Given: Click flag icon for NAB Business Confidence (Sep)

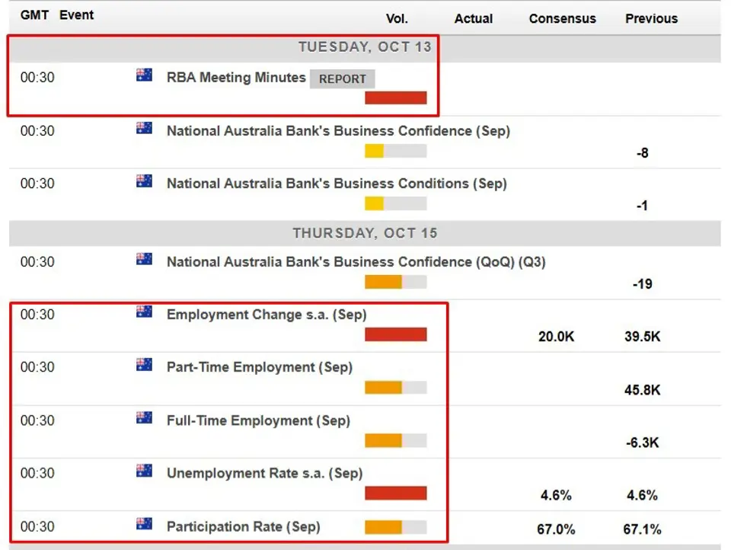Looking at the screenshot, I should pos(144,128).
